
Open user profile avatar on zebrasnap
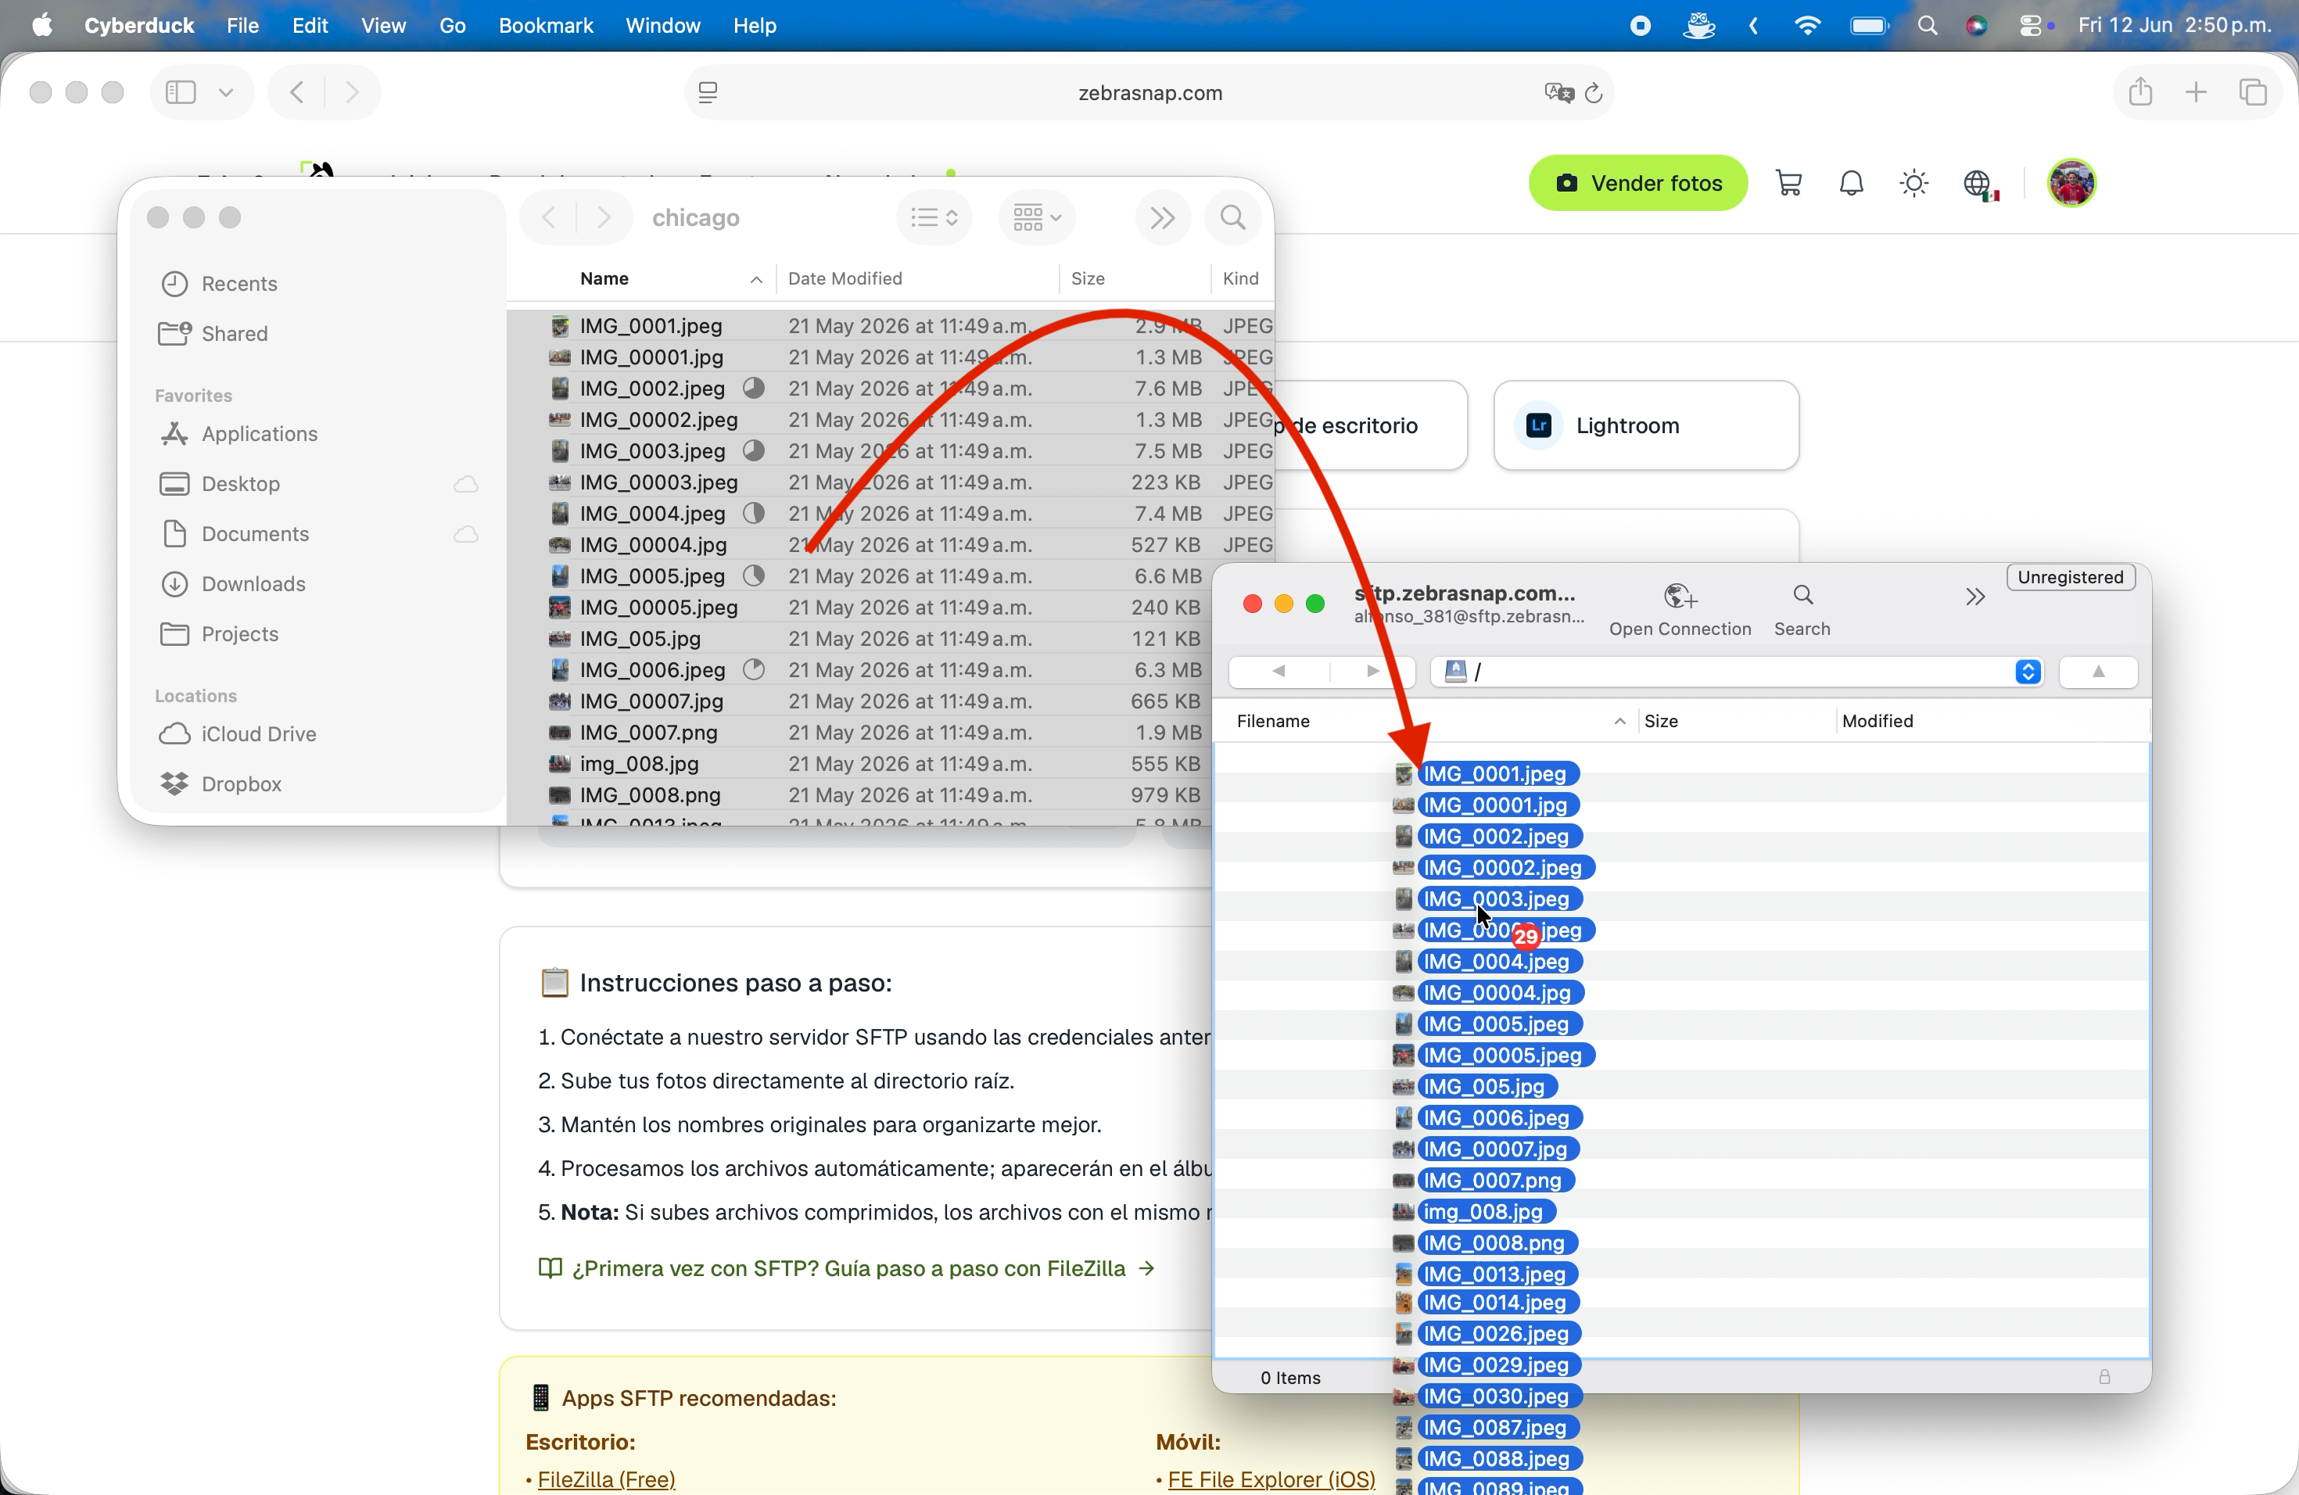coord(2071,182)
